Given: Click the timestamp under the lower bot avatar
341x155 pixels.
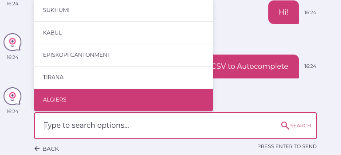Looking at the screenshot, I should [x=12, y=111].
